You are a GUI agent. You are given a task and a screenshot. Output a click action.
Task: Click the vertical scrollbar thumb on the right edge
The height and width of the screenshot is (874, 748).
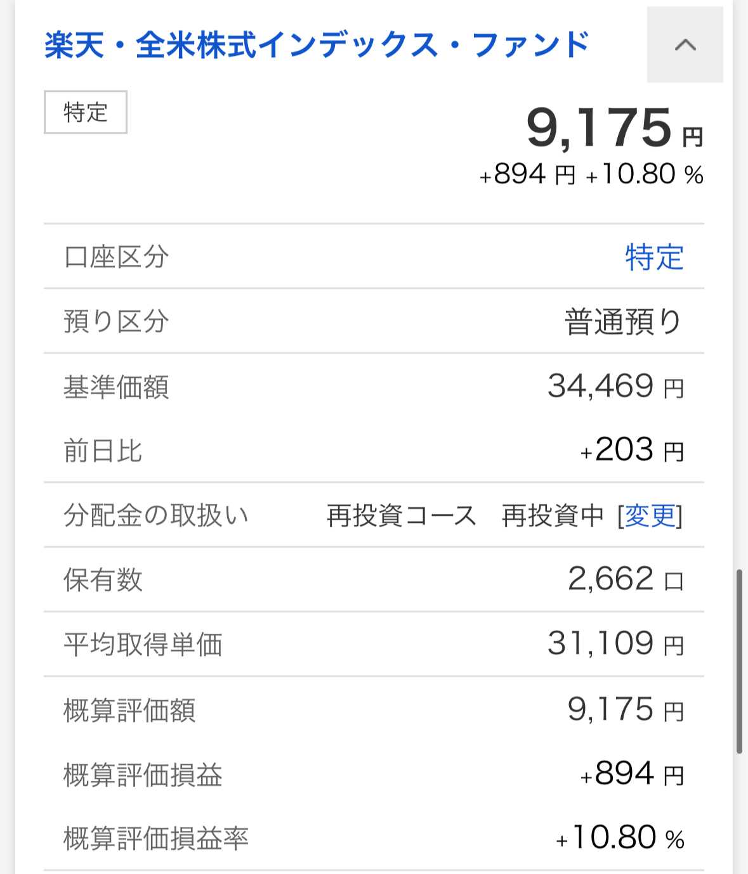tap(739, 661)
